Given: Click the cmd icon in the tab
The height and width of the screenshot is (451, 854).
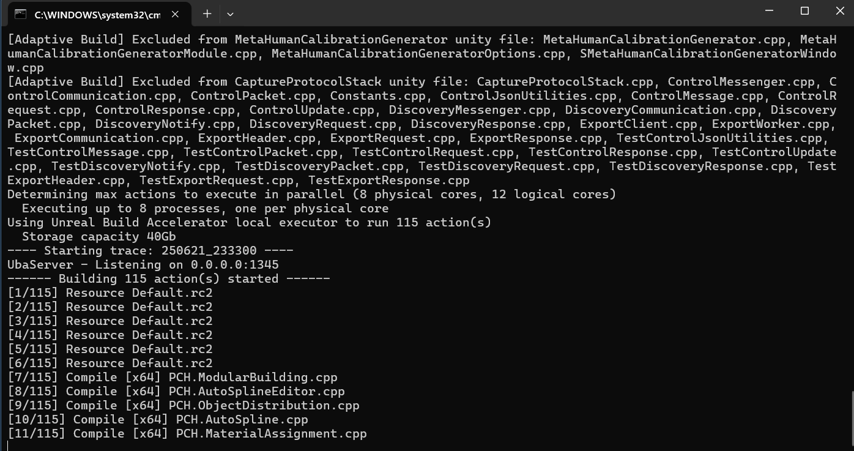Looking at the screenshot, I should tap(20, 14).
